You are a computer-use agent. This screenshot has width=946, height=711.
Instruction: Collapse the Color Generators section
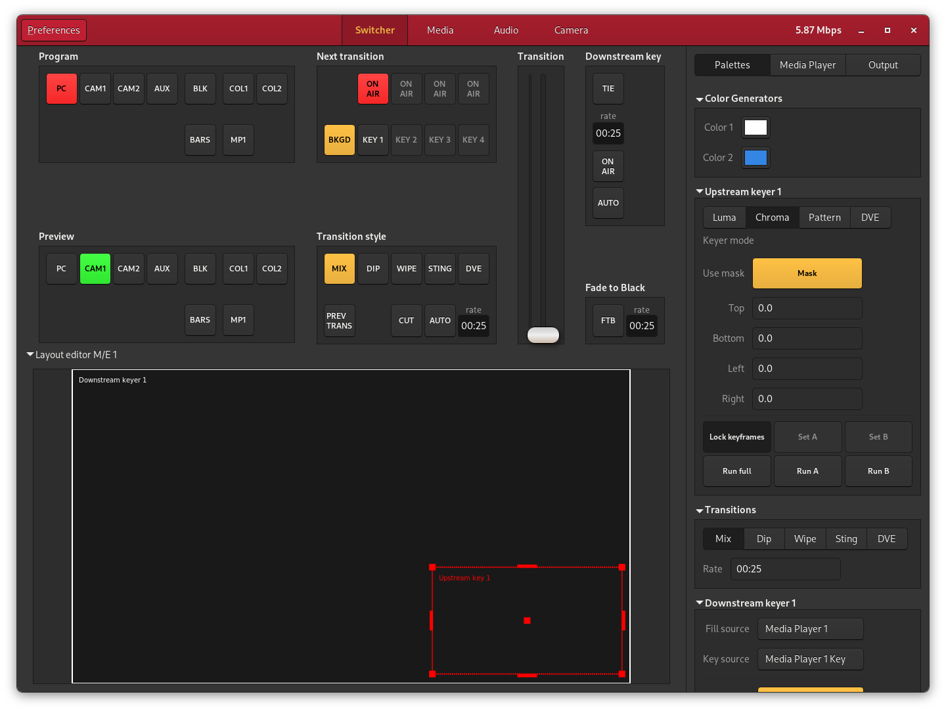(700, 99)
